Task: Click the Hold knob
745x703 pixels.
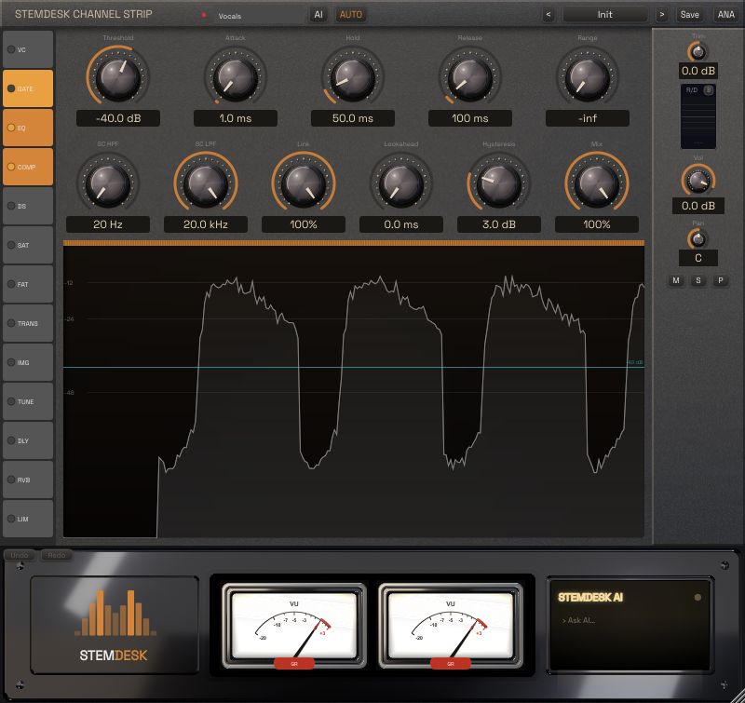Action: coord(353,77)
